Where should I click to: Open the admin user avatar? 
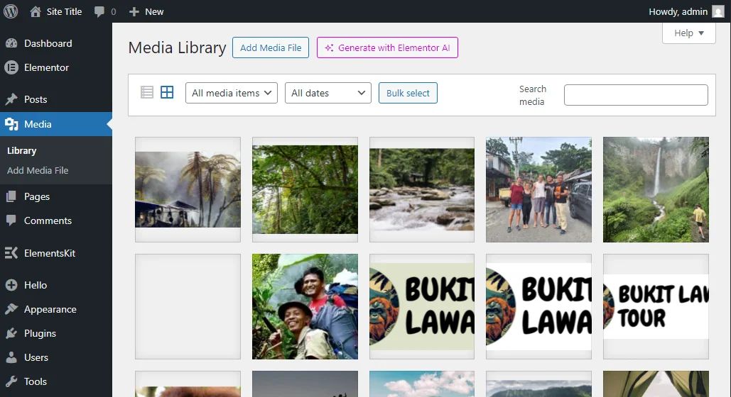[x=718, y=11]
